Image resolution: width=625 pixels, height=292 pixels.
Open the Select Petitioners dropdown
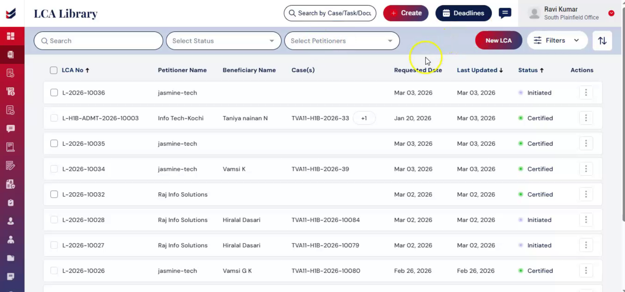(x=342, y=41)
